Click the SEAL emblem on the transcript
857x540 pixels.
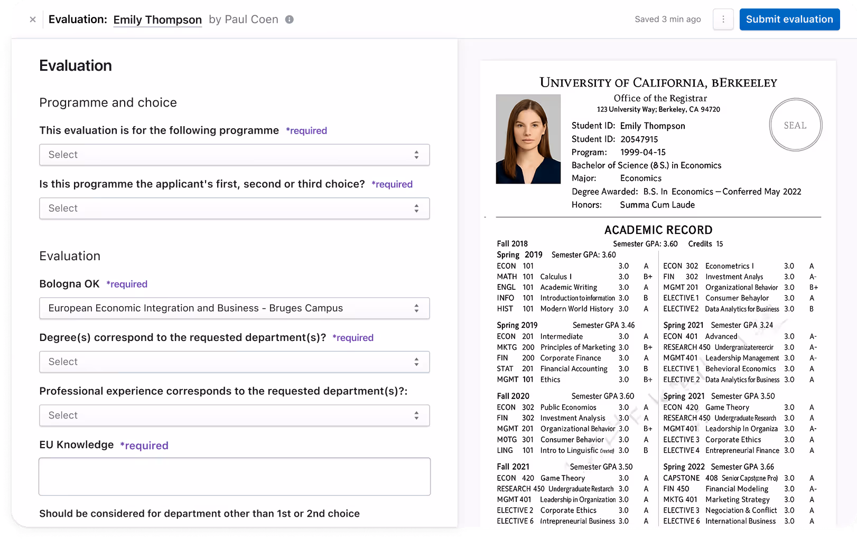[795, 125]
